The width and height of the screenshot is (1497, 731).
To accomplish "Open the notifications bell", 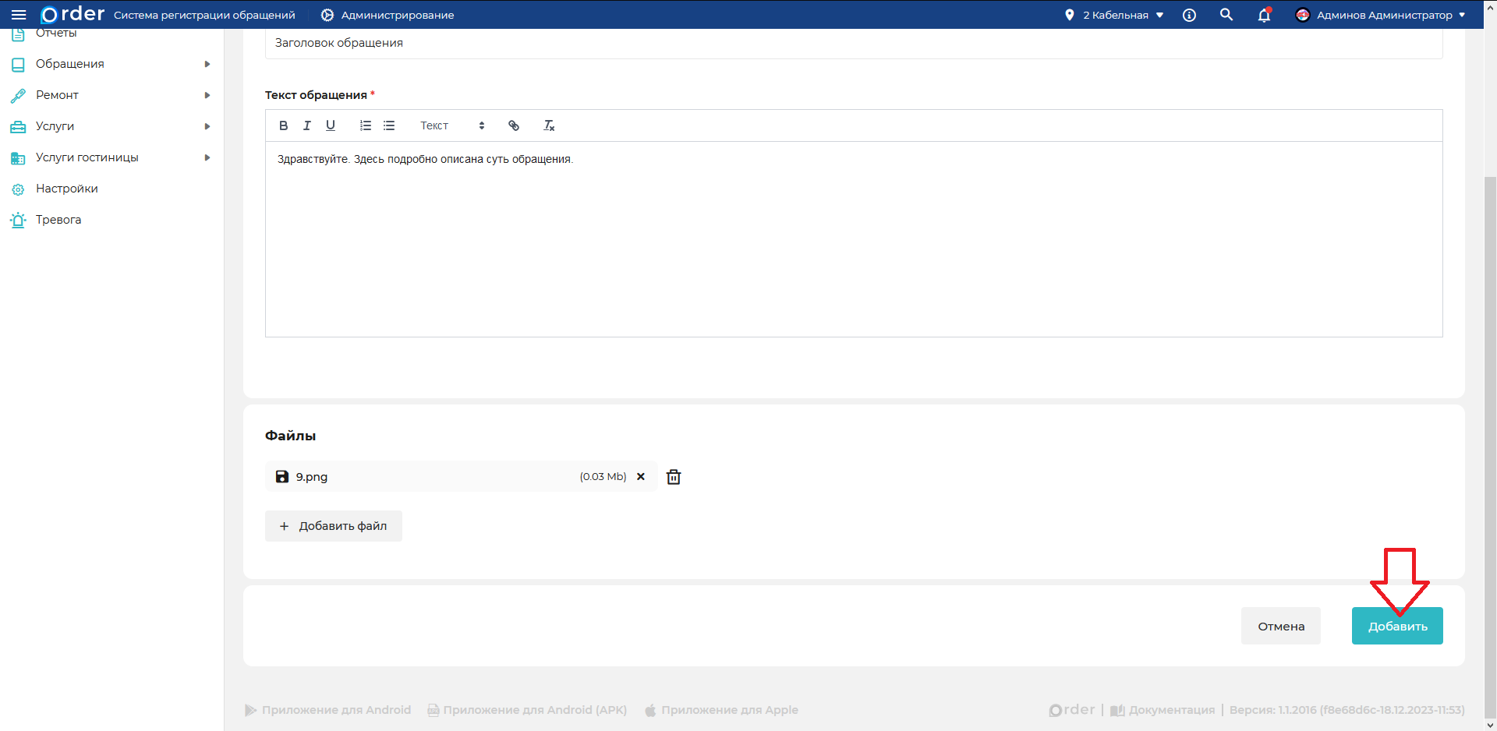I will pyautogui.click(x=1264, y=15).
